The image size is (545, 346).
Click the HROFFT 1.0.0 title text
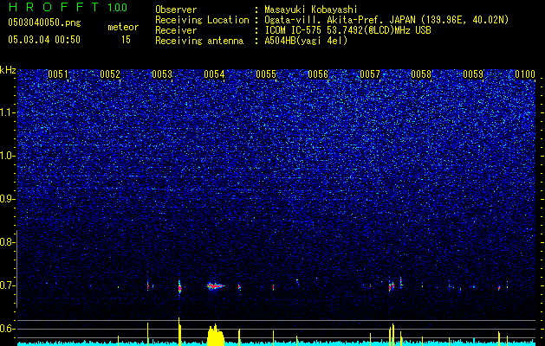(x=68, y=7)
